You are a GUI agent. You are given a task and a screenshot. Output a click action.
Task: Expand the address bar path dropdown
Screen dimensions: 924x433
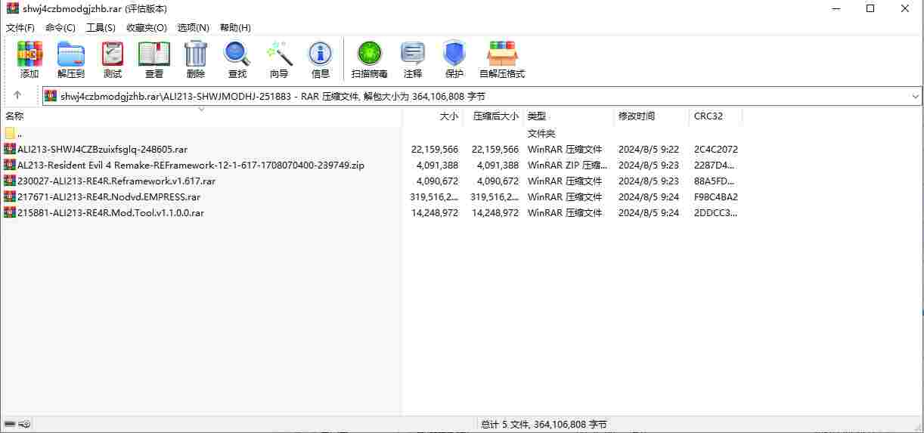pyautogui.click(x=915, y=96)
